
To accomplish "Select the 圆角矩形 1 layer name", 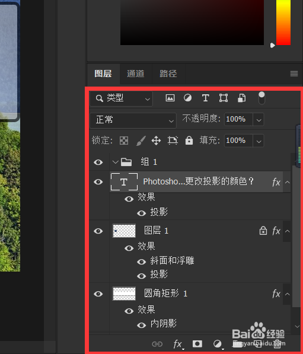I will click(165, 294).
